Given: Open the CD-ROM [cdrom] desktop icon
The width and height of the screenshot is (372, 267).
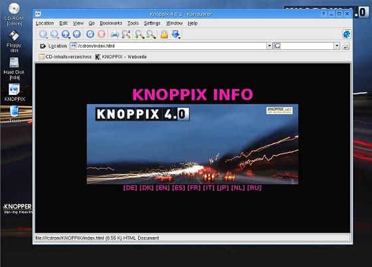Looking at the screenshot, I should tap(14, 14).
